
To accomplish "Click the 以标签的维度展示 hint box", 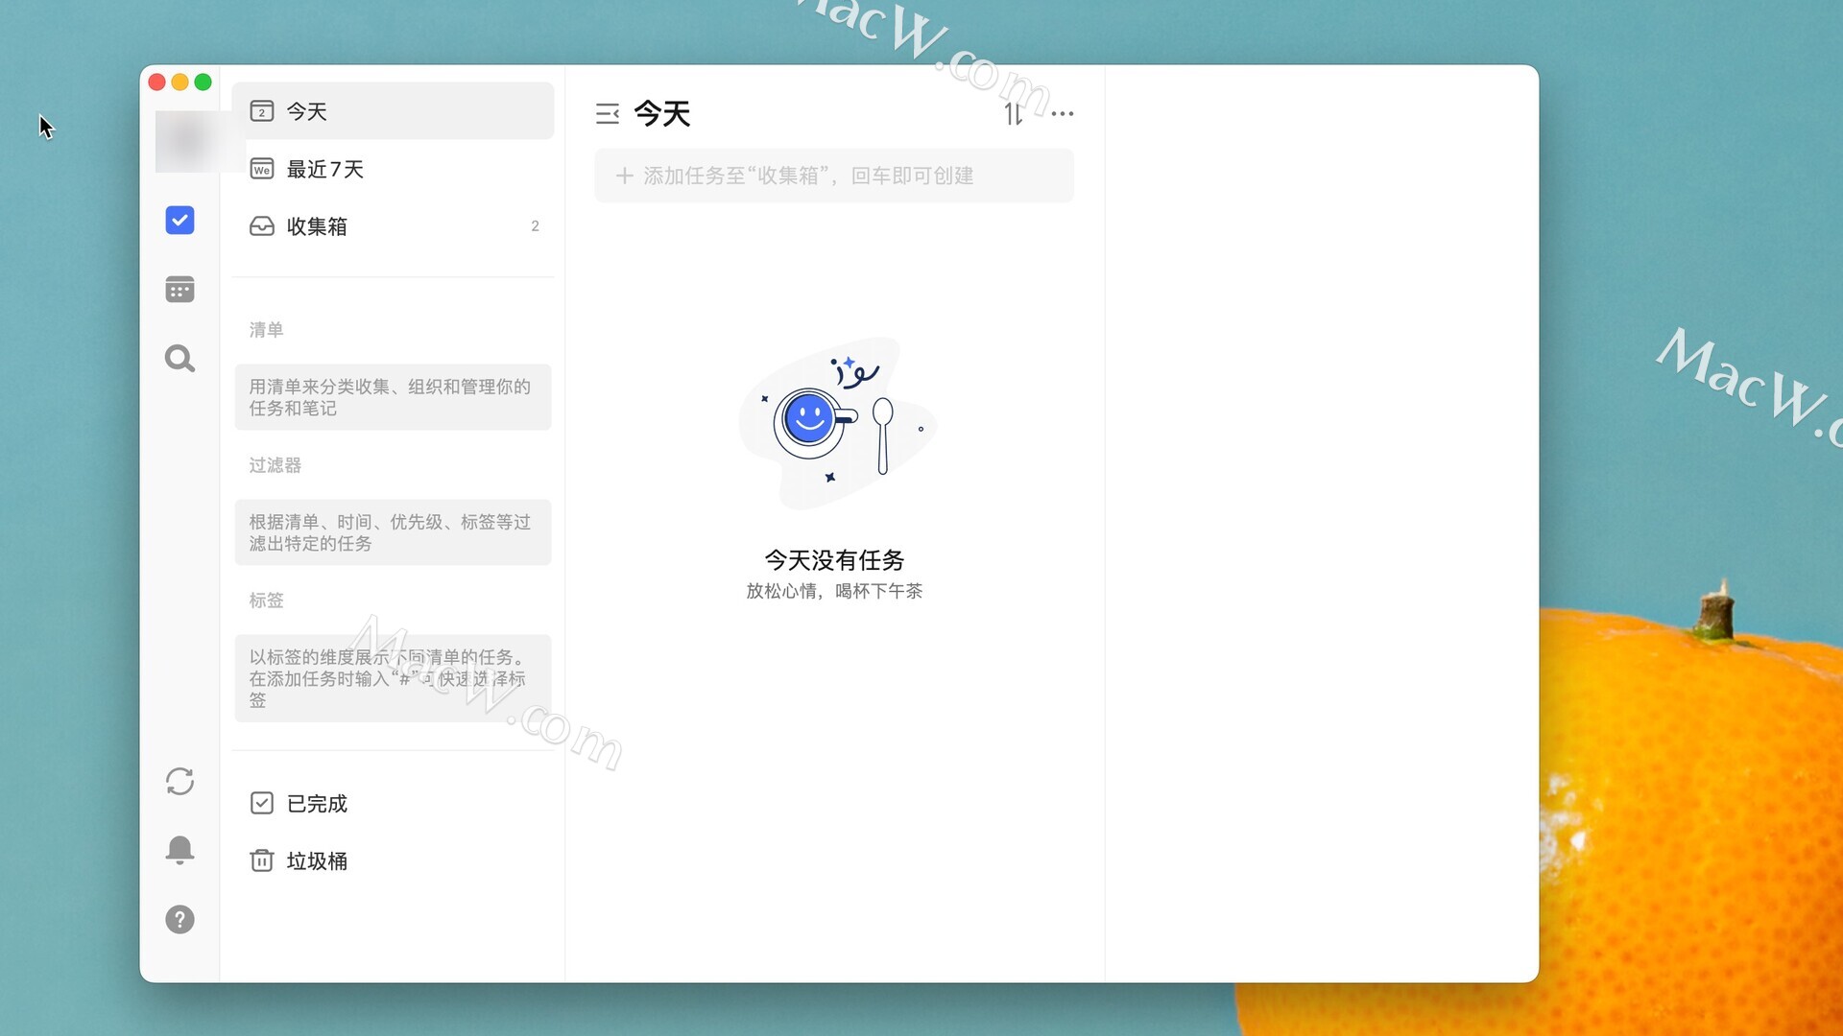I will pyautogui.click(x=393, y=678).
